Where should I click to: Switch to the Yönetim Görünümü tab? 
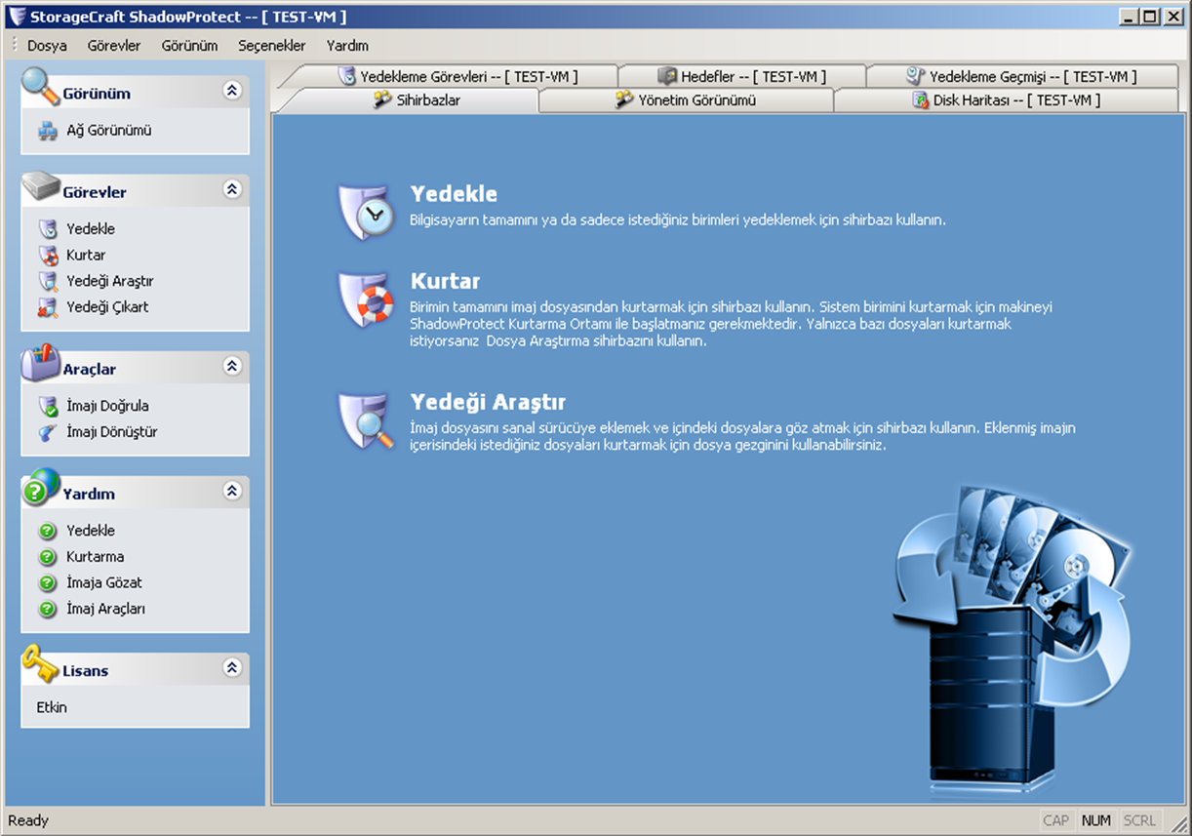tap(686, 100)
